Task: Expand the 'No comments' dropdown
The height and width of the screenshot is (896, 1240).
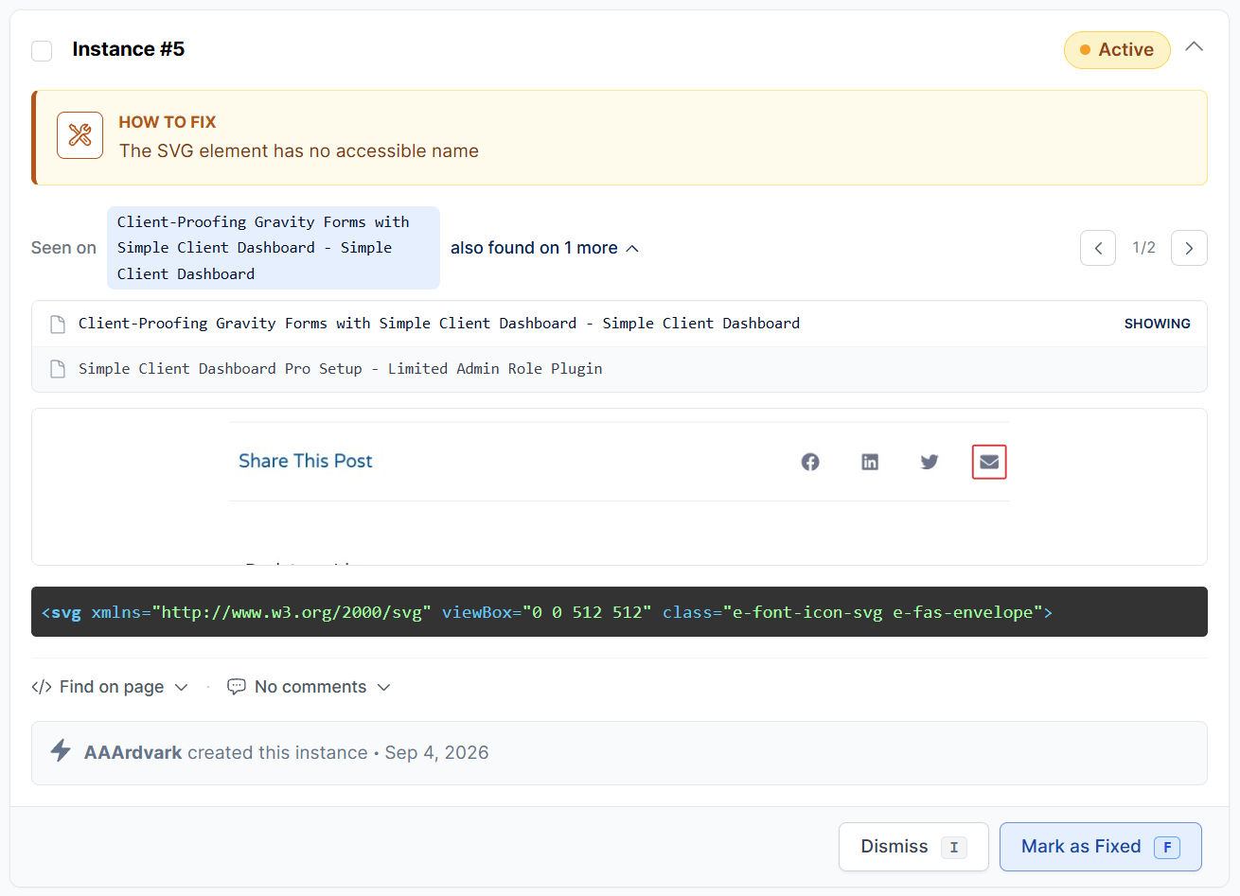Action: [x=322, y=687]
